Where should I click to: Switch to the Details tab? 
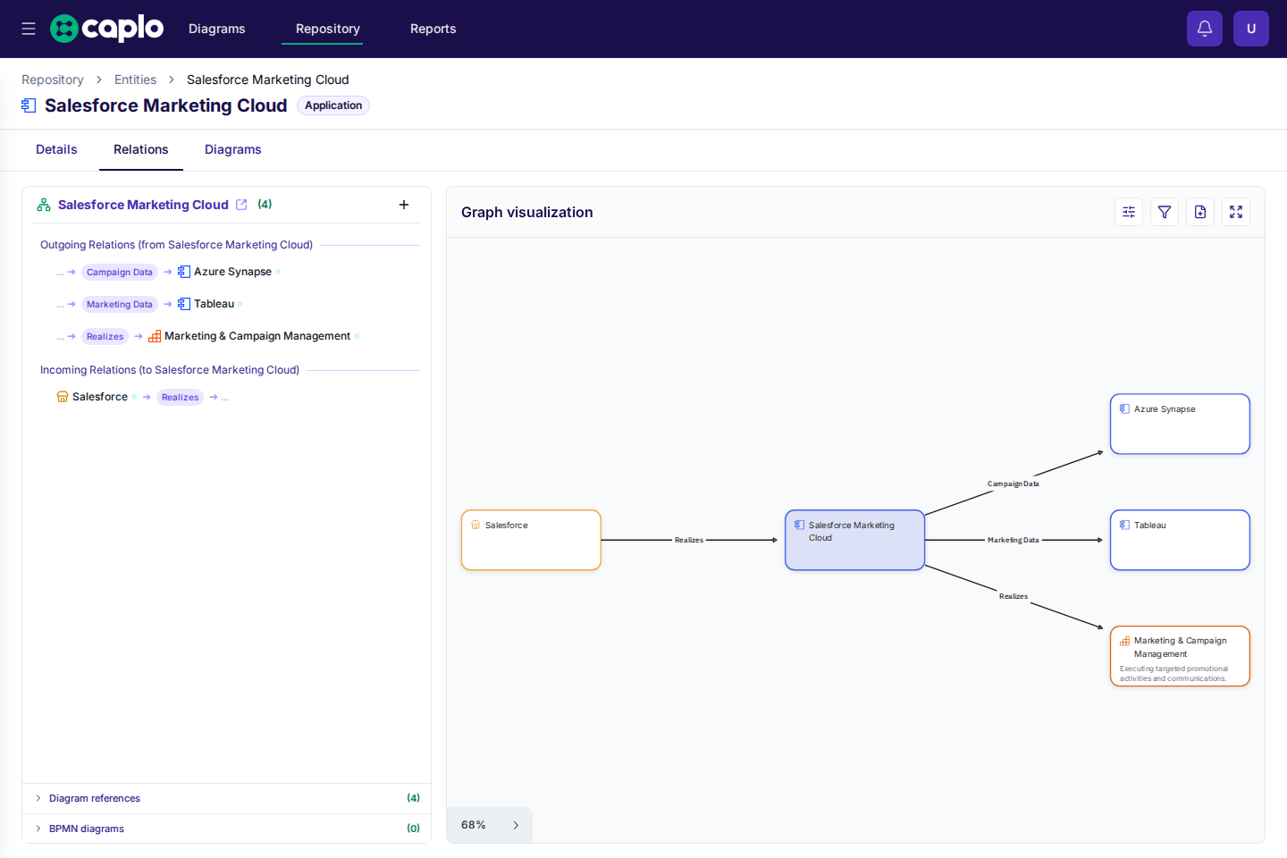coord(56,149)
